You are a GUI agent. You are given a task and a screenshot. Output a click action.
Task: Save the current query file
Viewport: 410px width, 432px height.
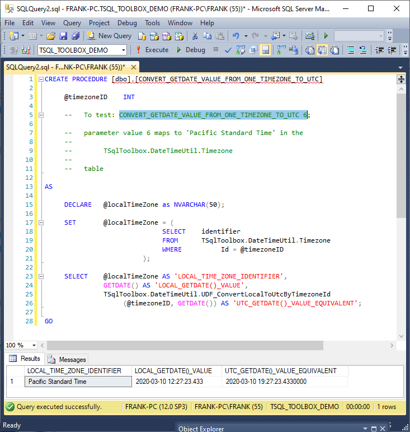point(63,36)
